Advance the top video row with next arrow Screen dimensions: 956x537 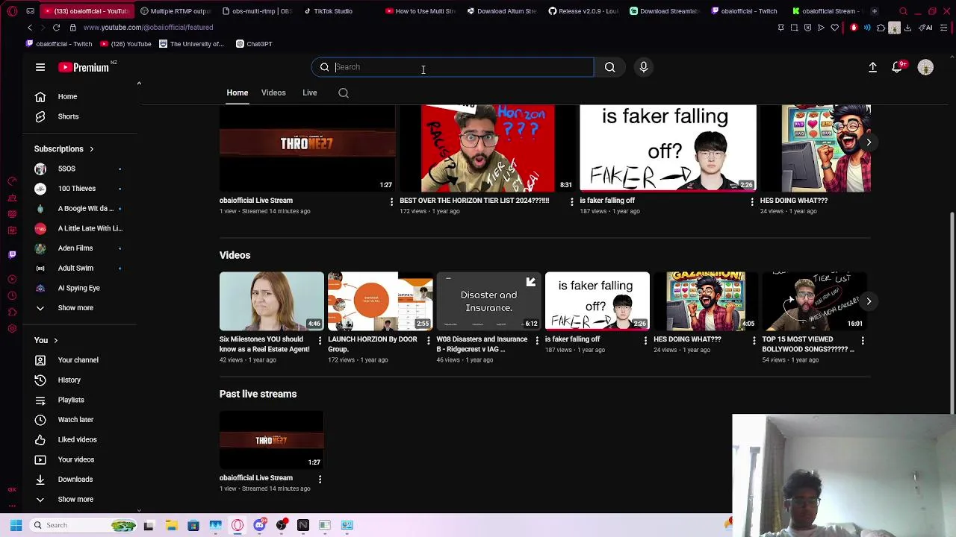[x=869, y=142]
